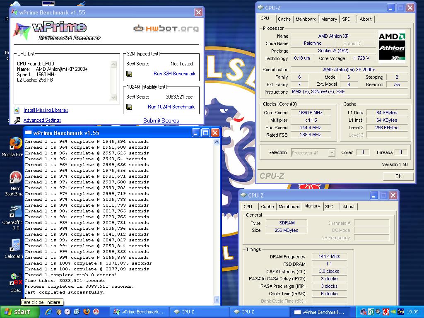Open Install Missing Libraries link
The image size is (424, 318).
pyautogui.click(x=46, y=110)
